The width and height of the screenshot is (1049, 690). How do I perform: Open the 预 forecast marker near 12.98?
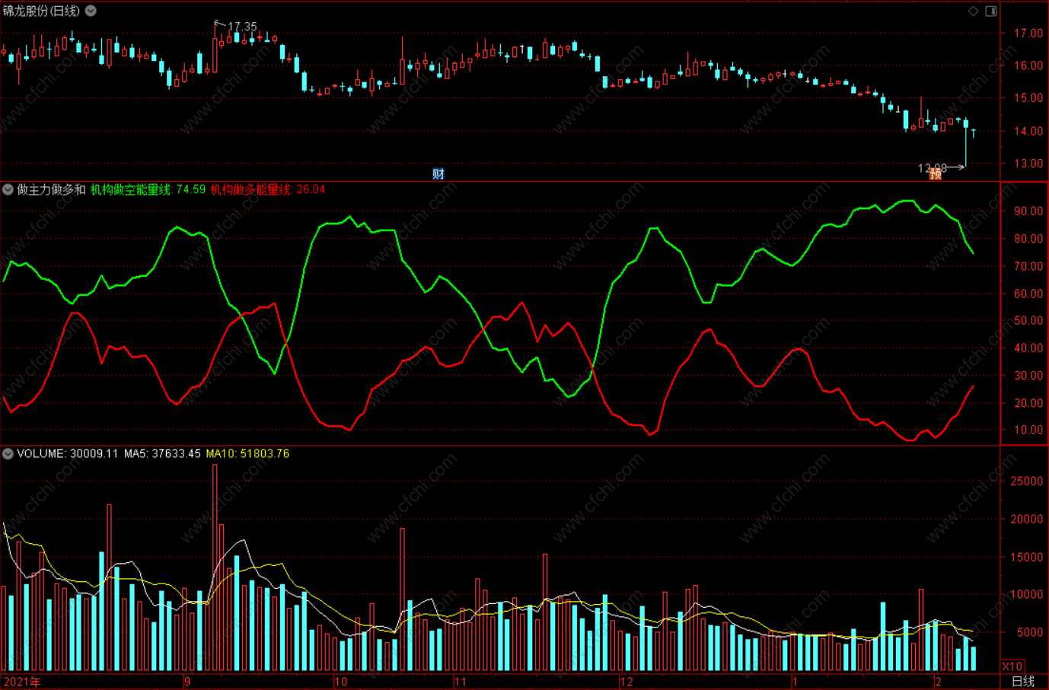tap(936, 174)
